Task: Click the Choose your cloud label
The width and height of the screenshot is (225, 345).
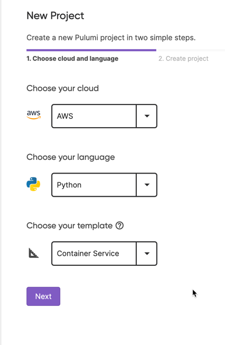Action: coord(62,89)
